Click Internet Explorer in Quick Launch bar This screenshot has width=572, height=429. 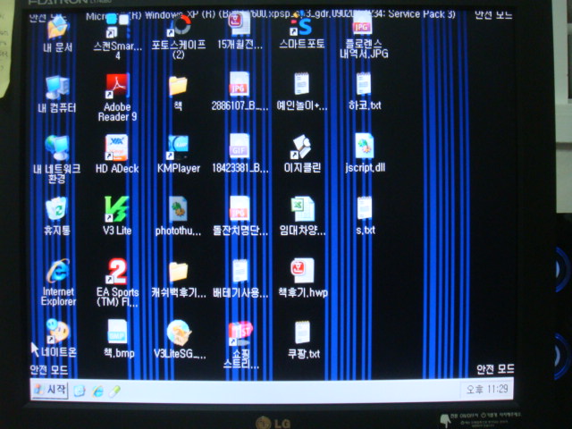[97, 391]
